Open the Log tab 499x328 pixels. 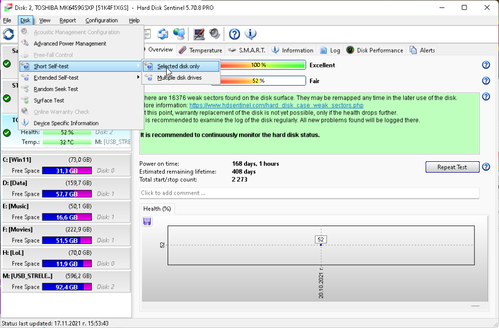click(x=330, y=50)
